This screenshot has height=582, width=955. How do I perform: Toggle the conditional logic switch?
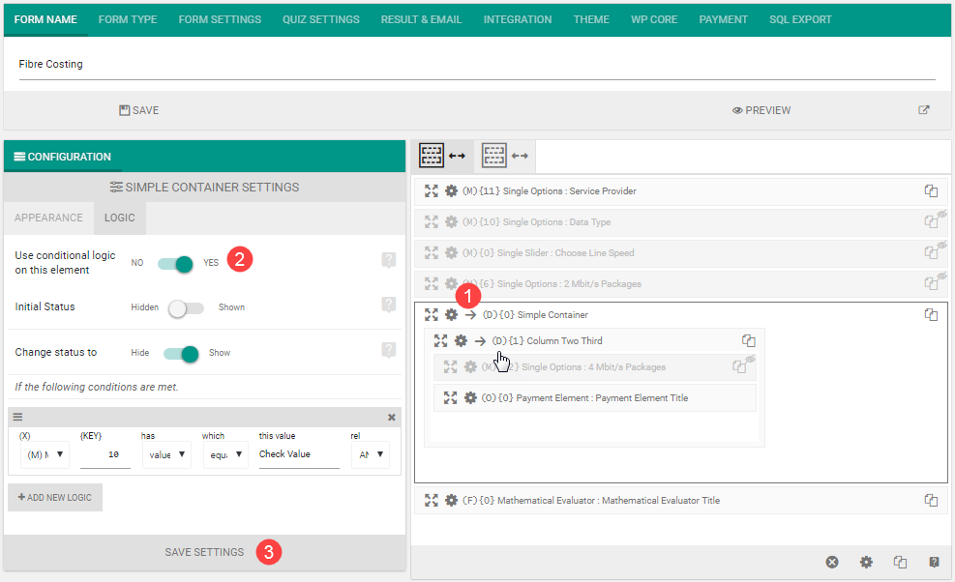[180, 262]
